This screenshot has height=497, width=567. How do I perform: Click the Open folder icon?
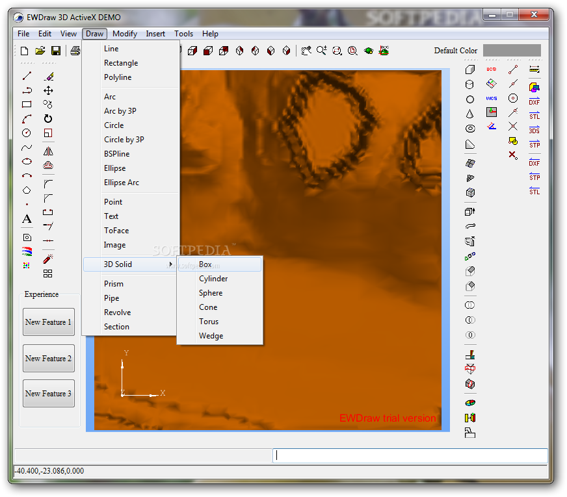pos(40,51)
